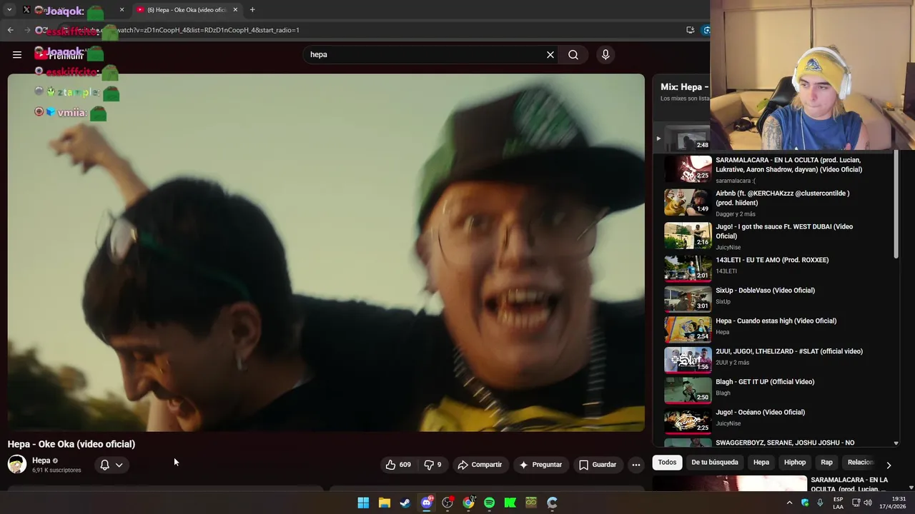Open the tab search dropdown arrow
Screen dimensions: 915x514
point(9,10)
